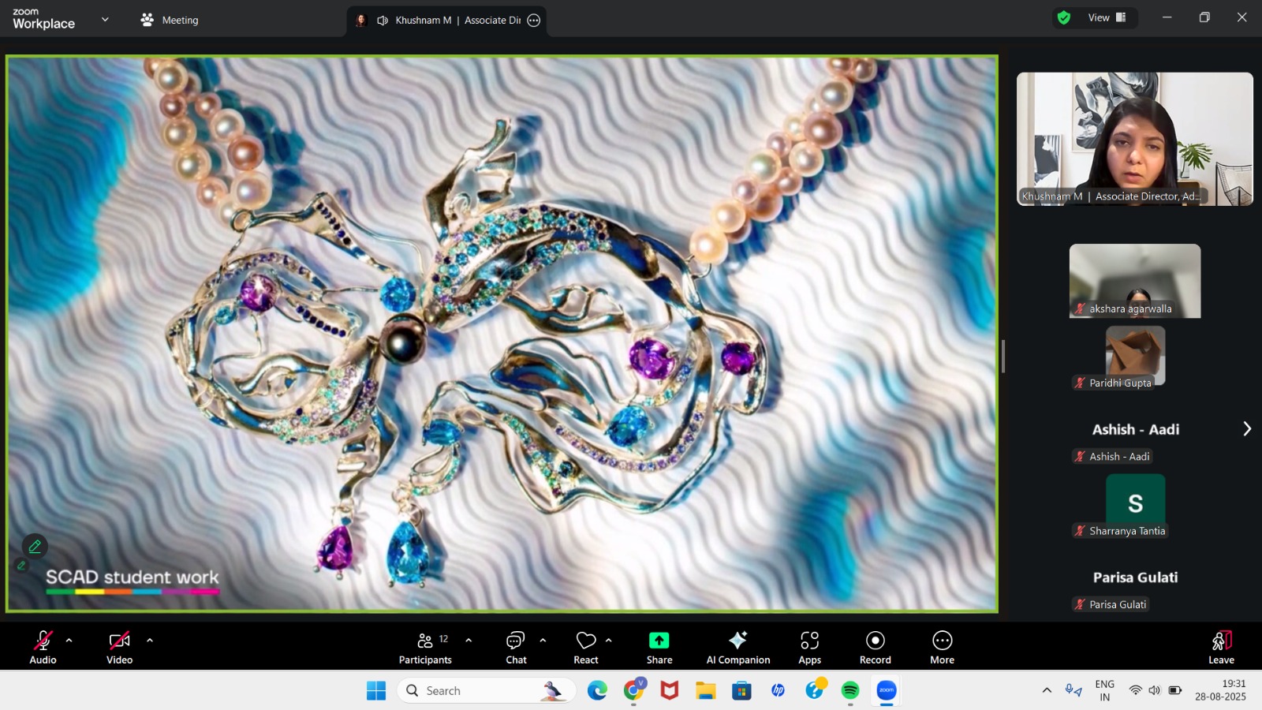Open the View layout menu
The height and width of the screenshot is (710, 1262).
[1107, 17]
